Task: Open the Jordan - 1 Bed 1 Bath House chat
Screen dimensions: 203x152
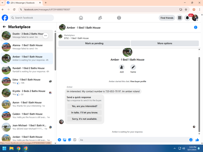Action: click(27, 138)
